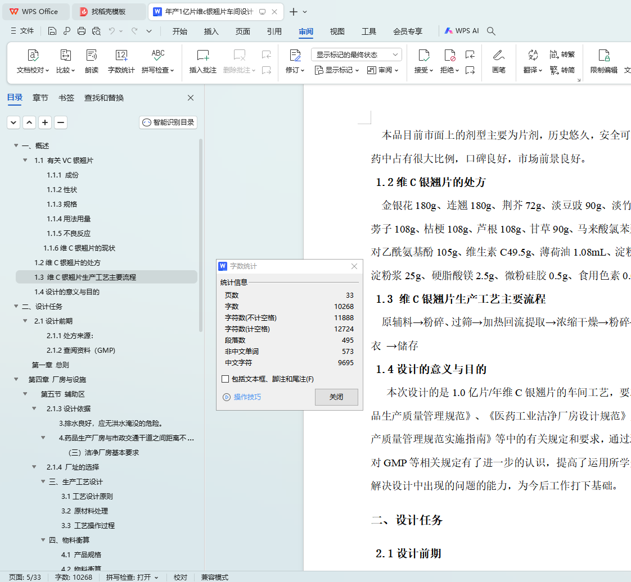Click the outline pane vertical scrollbar
Viewport: 631px width, 582px height.
click(x=200, y=235)
